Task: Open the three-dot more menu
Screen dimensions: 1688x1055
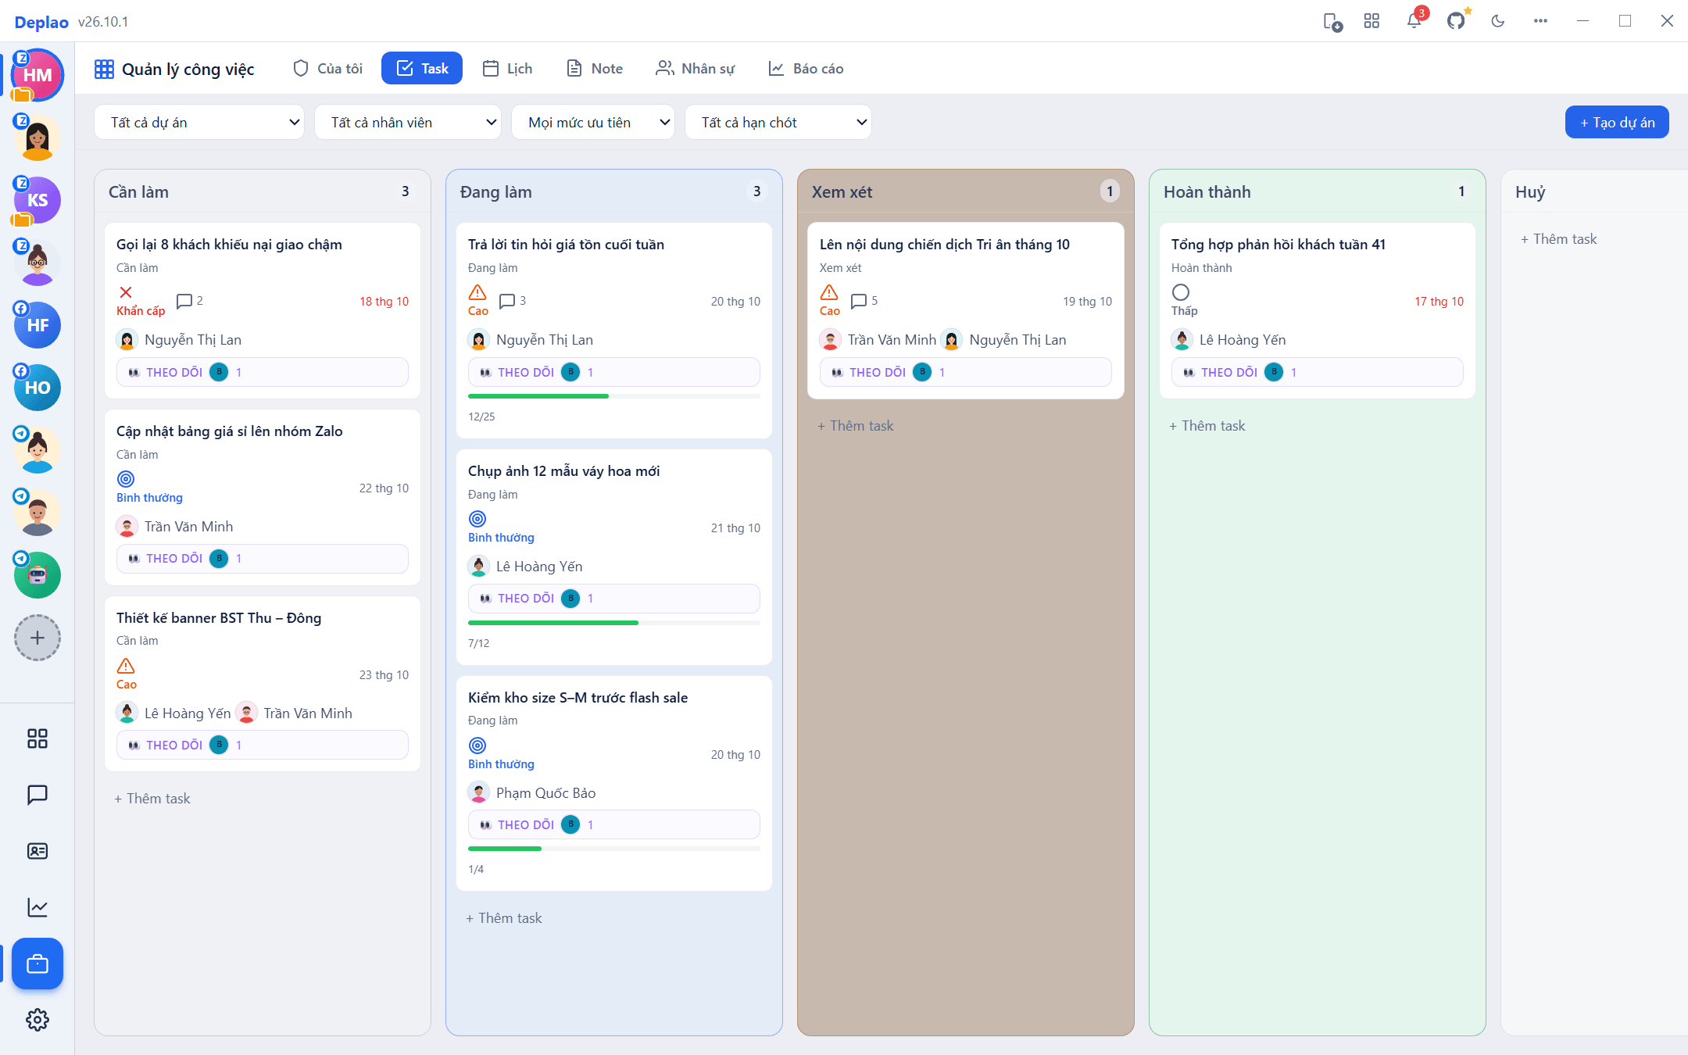Action: (1540, 21)
